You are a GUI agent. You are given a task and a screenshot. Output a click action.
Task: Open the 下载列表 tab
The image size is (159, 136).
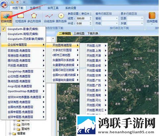[93, 33]
